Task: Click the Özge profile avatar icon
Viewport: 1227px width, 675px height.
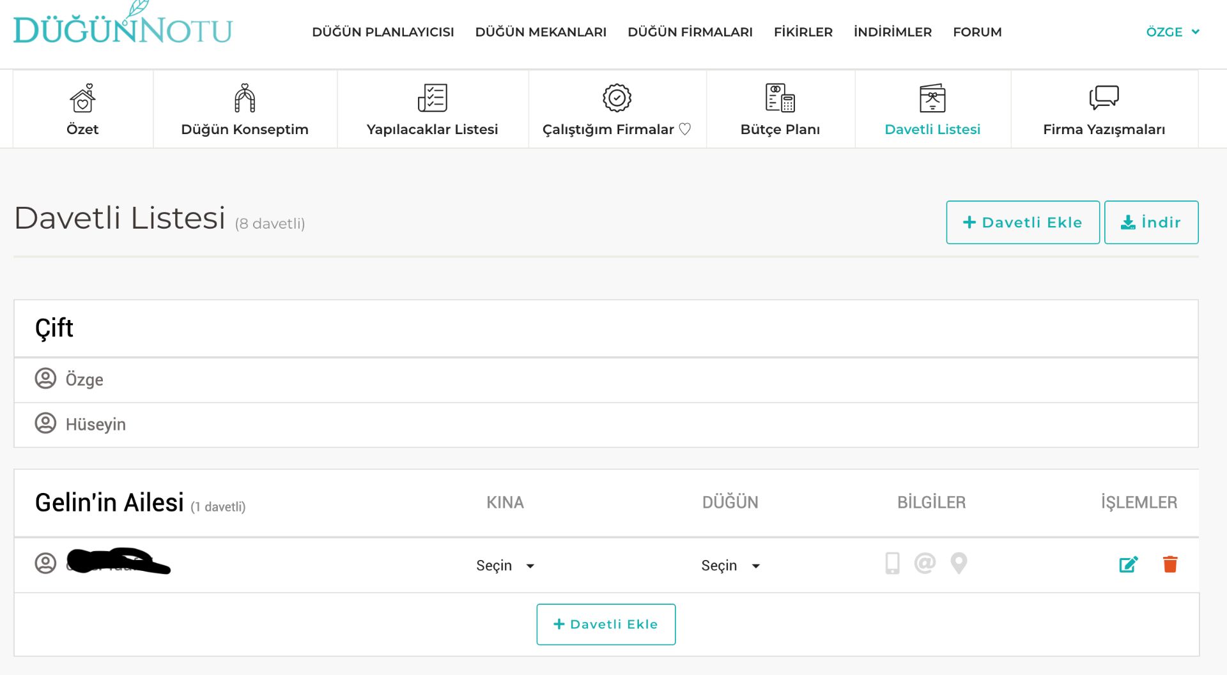Action: (x=45, y=379)
